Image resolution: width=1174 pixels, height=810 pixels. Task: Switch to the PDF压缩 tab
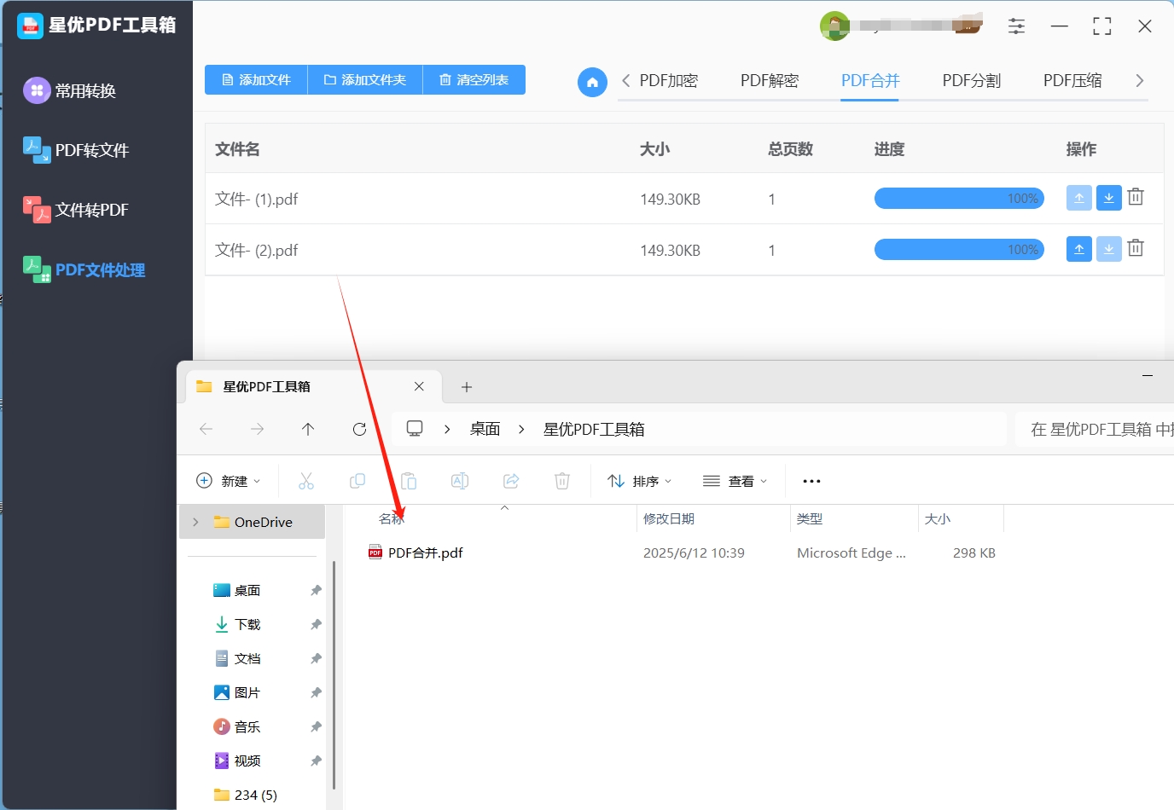click(1072, 80)
